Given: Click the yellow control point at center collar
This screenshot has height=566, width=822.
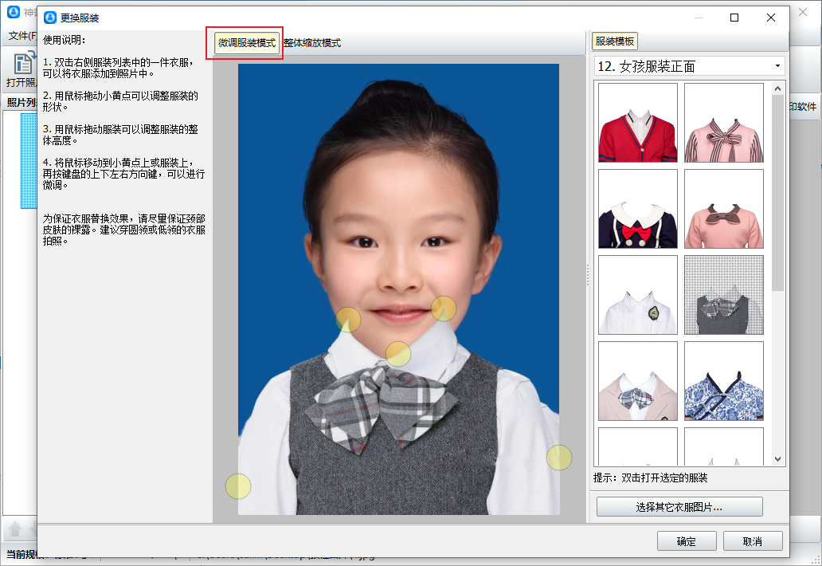Looking at the screenshot, I should coord(398,353).
